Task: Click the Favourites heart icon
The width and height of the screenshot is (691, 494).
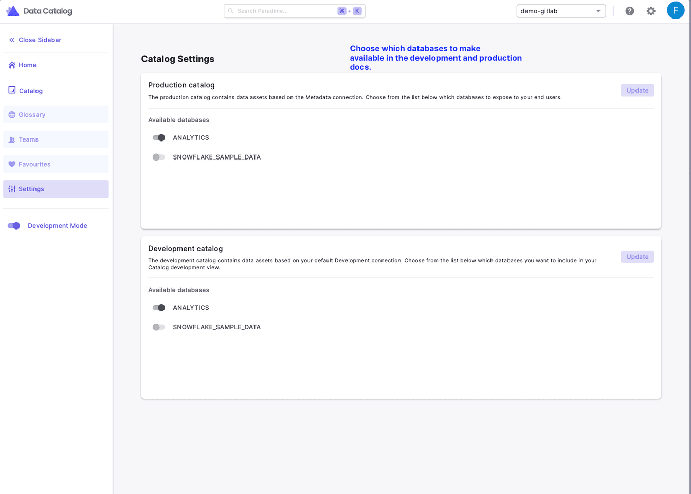Action: (12, 164)
